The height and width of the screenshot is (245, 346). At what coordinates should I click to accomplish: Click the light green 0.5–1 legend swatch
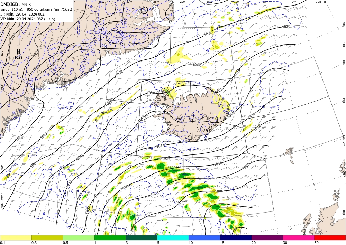(x=79, y=237)
